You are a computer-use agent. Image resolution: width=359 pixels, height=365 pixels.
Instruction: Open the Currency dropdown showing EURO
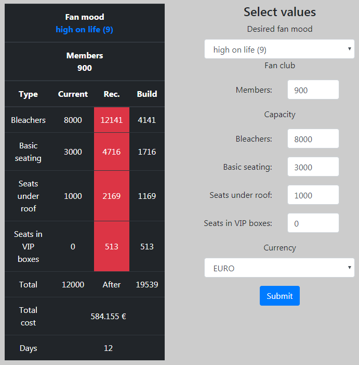(280, 268)
